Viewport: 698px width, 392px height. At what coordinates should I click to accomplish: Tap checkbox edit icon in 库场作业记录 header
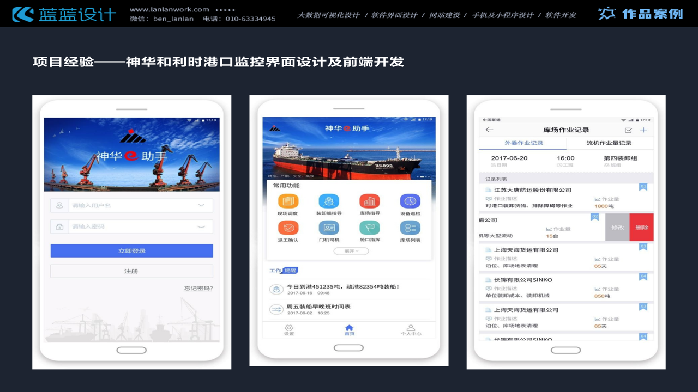coord(628,130)
